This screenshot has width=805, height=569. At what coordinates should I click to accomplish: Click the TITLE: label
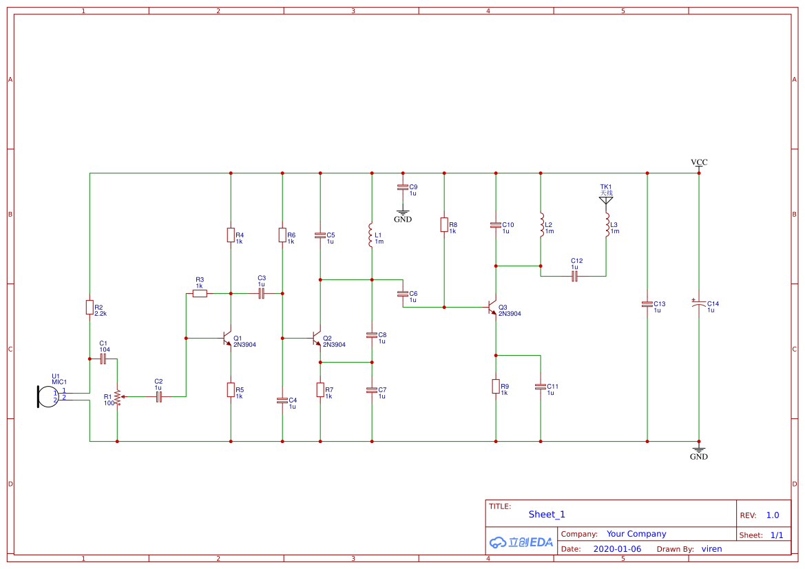coord(499,506)
